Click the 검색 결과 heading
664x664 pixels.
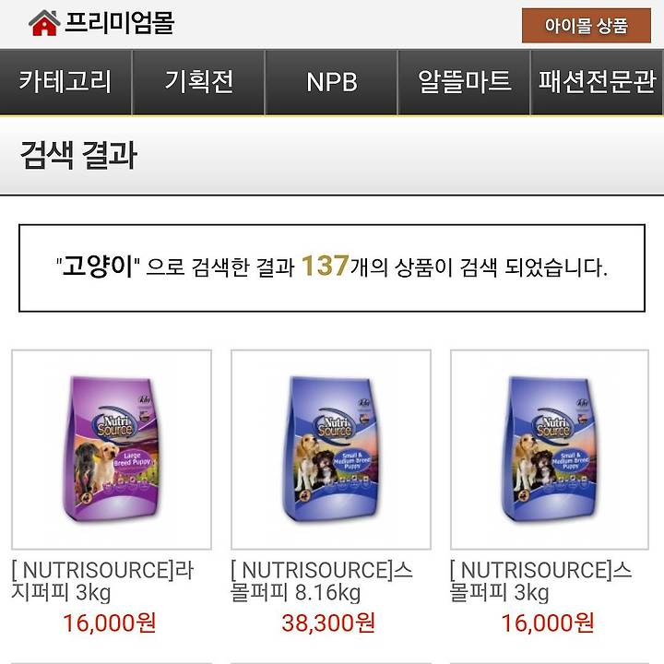[78, 155]
